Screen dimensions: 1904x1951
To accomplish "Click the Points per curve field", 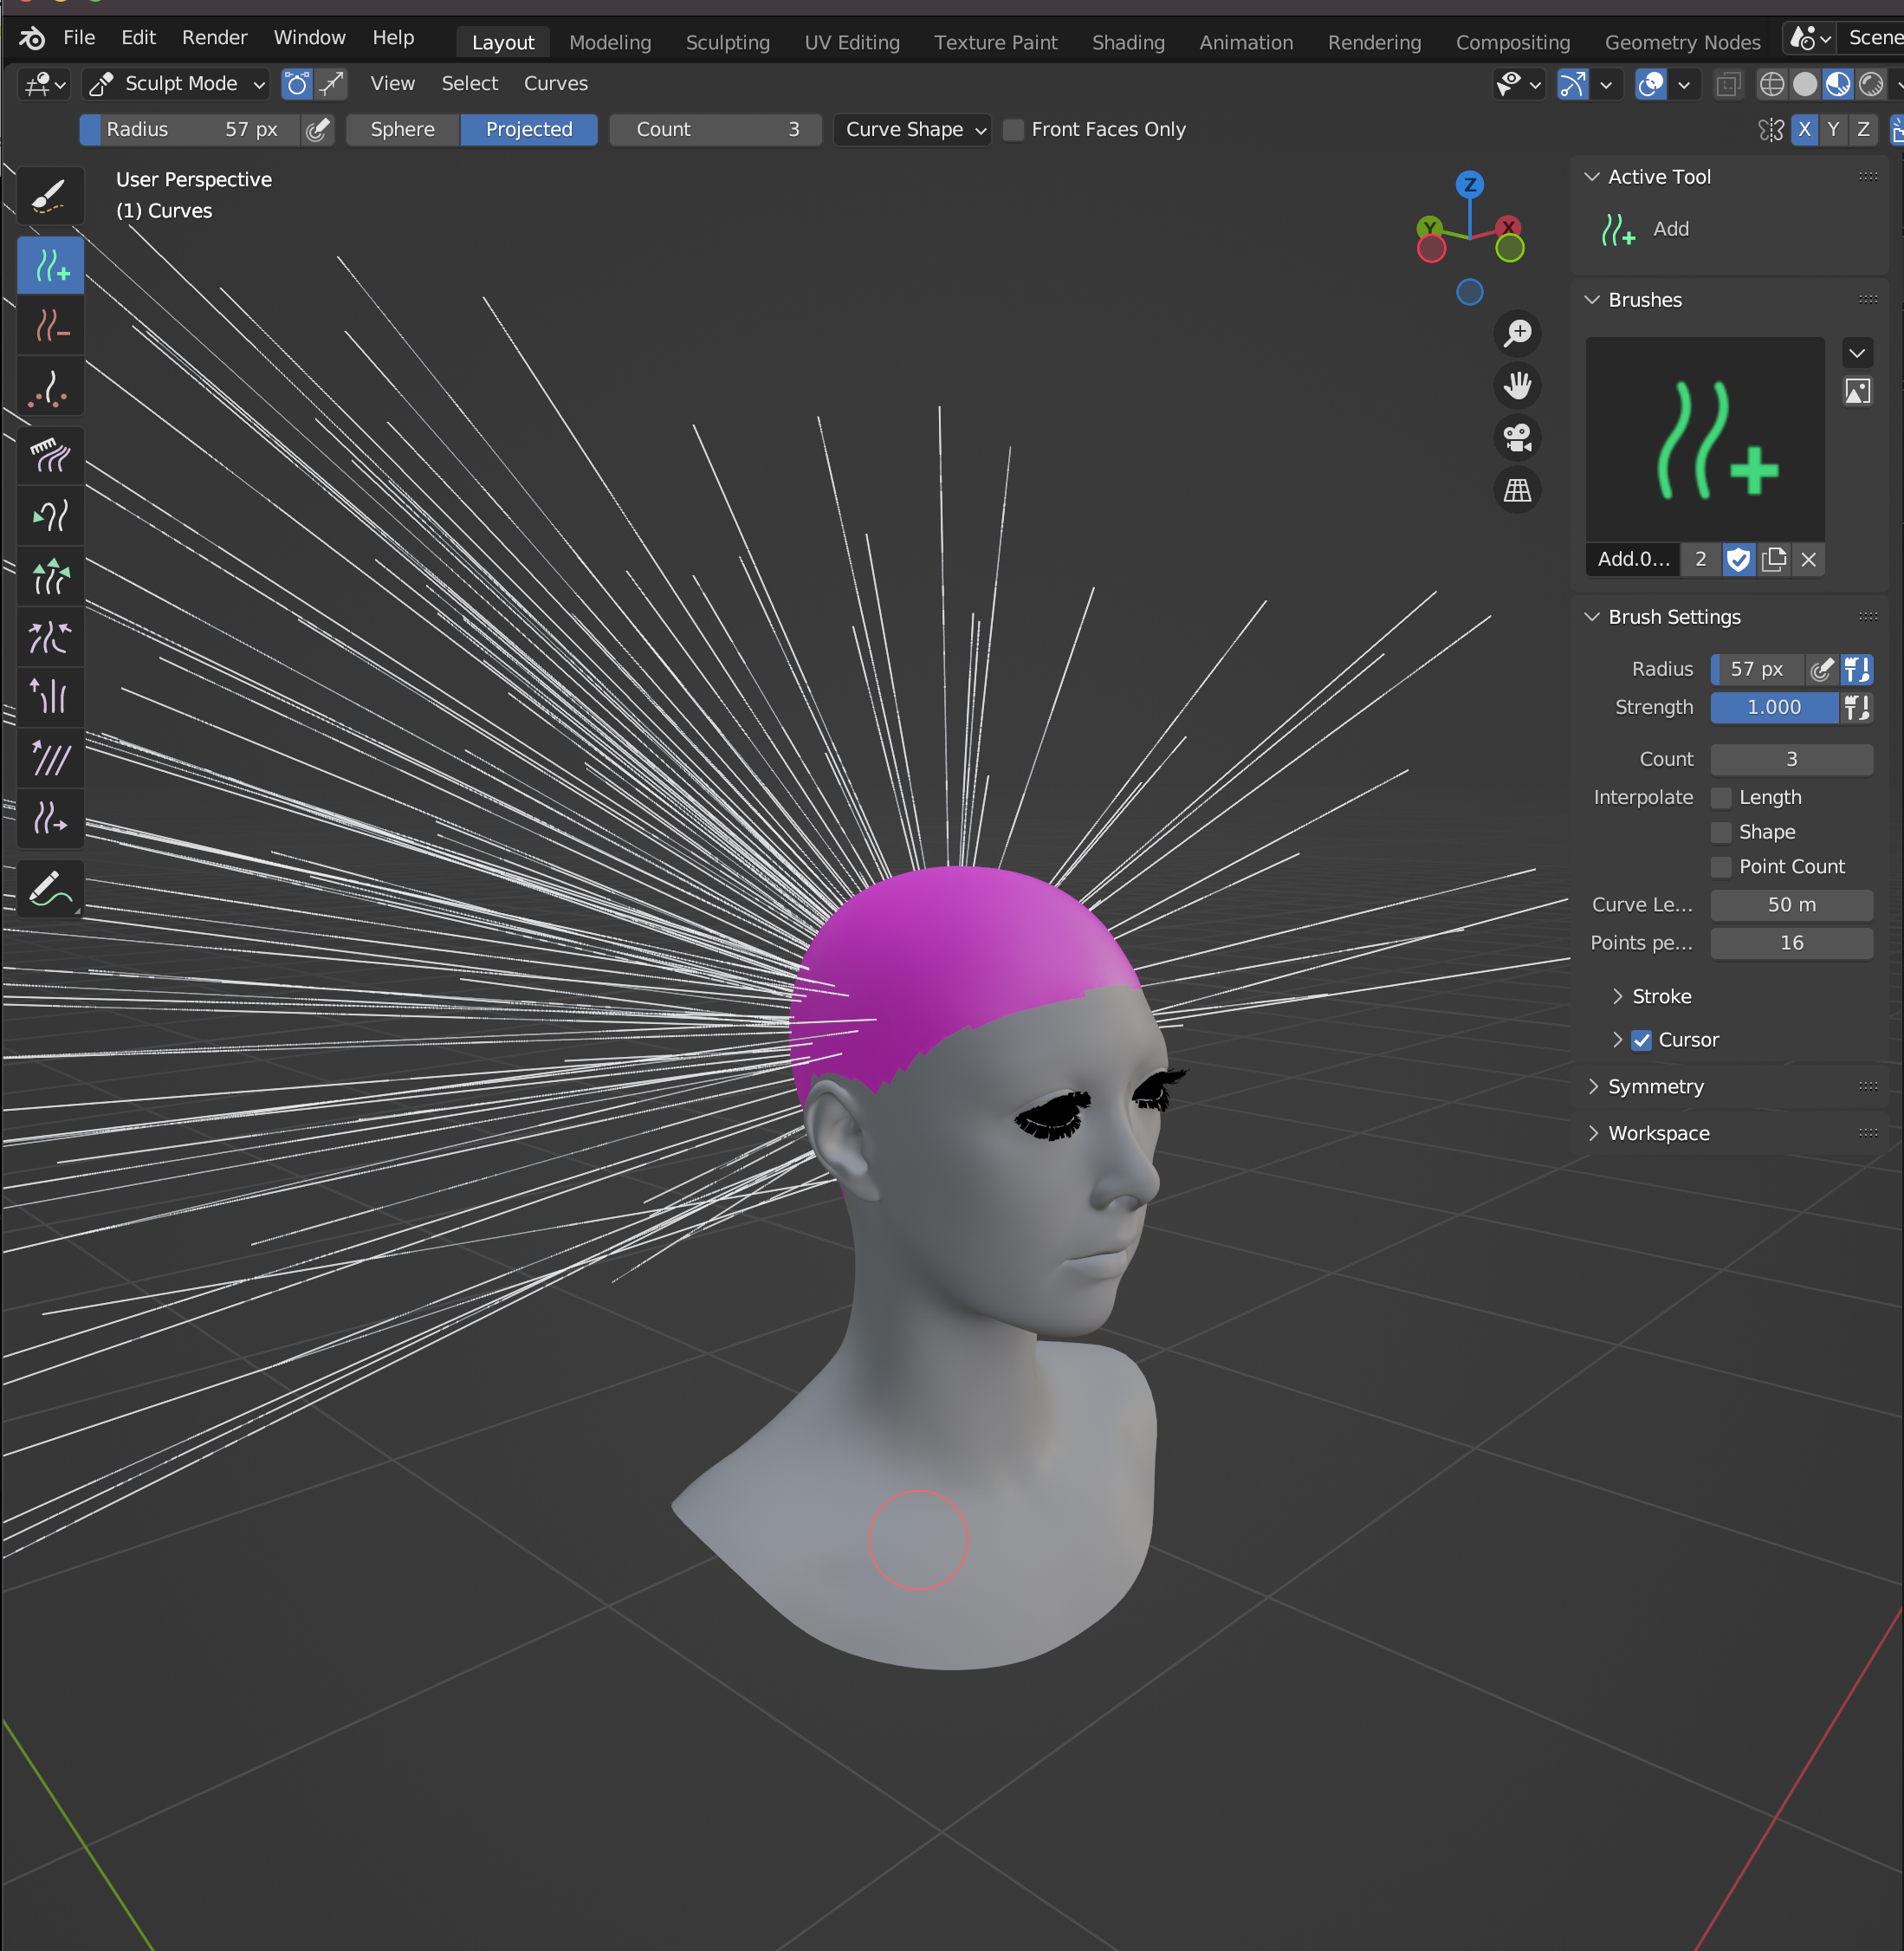I will [x=1791, y=943].
